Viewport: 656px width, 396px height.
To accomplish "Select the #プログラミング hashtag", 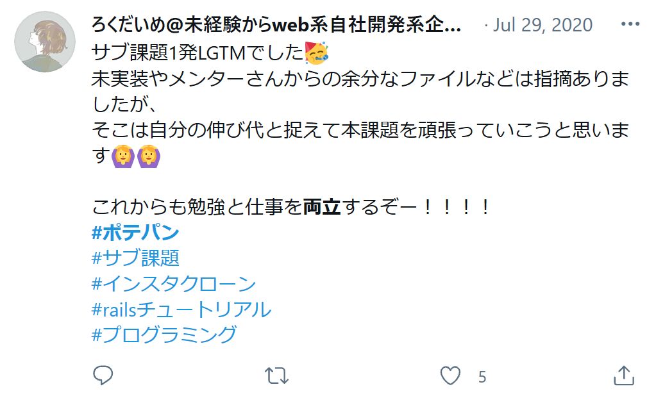I will [164, 334].
